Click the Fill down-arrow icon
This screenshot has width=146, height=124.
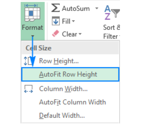56,21
